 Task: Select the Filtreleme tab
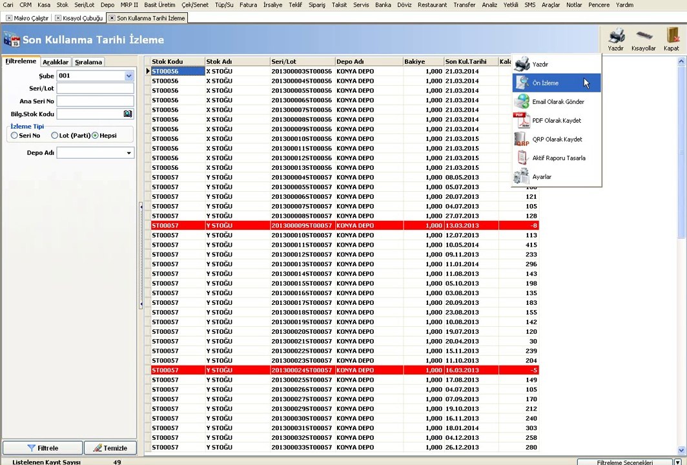point(21,61)
